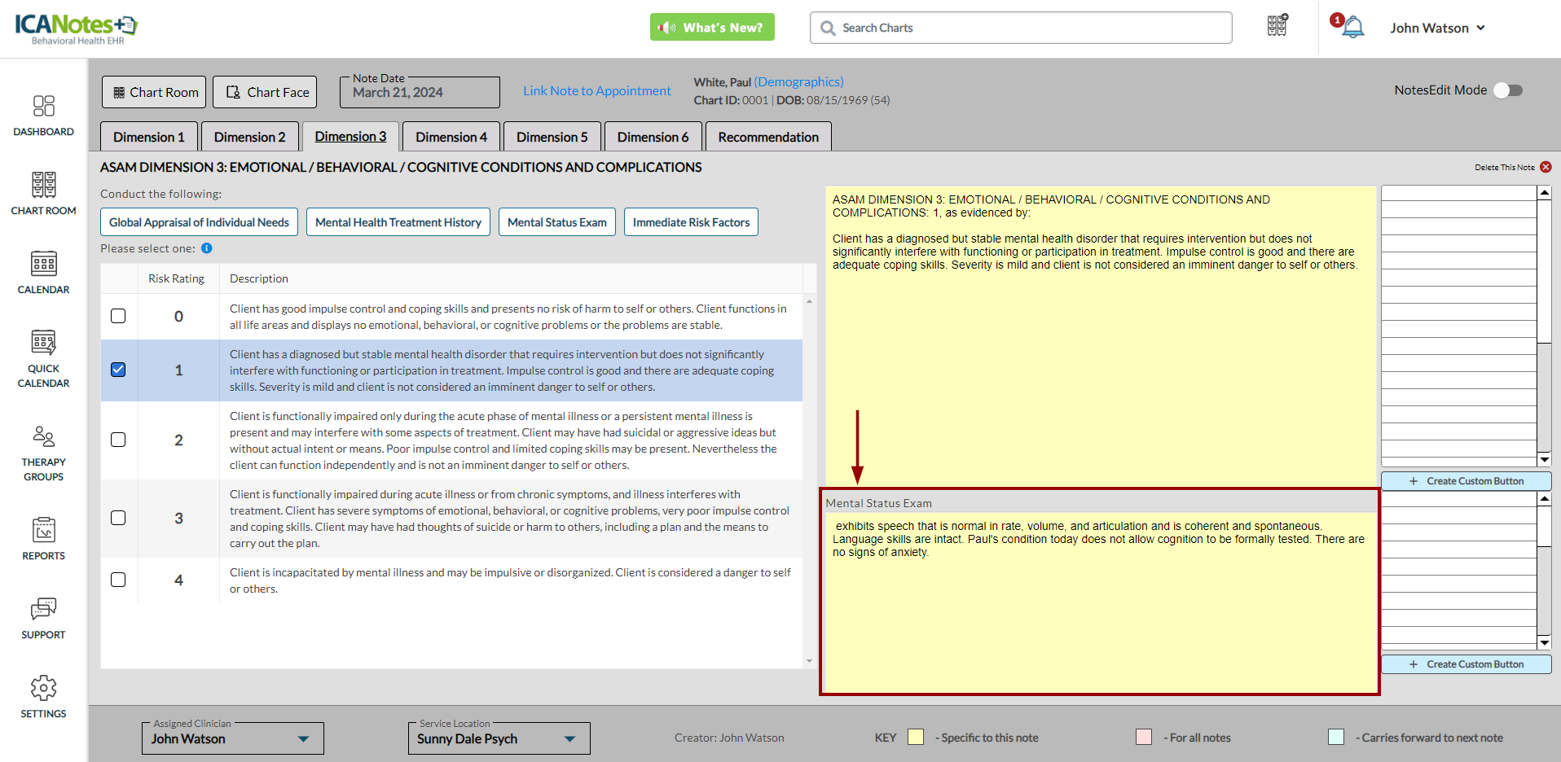
Task: Click the Mental Health Treatment History button
Action: 398,222
